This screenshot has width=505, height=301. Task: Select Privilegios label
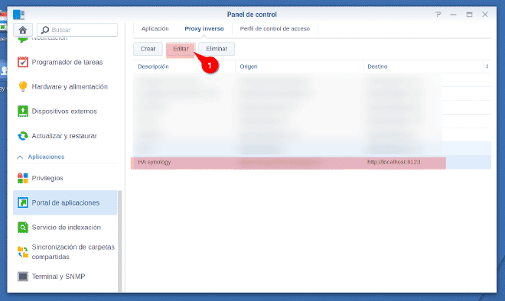pyautogui.click(x=47, y=178)
